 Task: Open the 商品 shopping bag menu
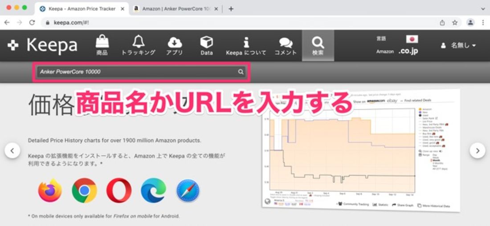[x=102, y=45]
